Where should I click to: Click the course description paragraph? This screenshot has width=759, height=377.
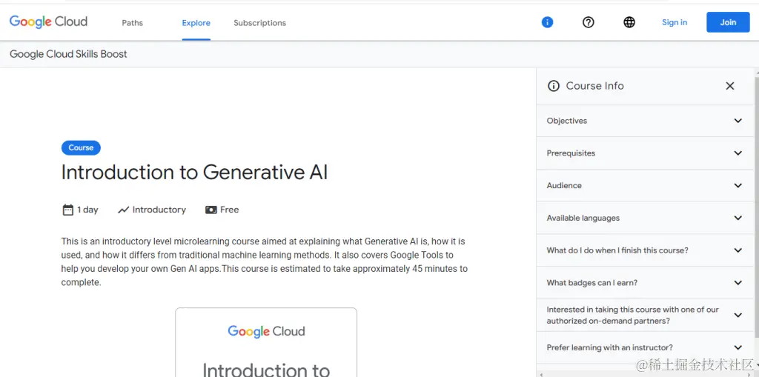pyautogui.click(x=265, y=261)
